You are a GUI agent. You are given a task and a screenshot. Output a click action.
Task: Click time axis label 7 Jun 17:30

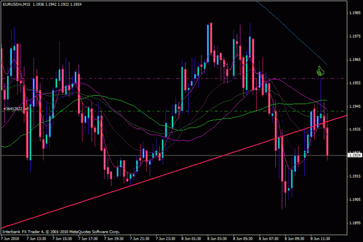click(x=88, y=239)
